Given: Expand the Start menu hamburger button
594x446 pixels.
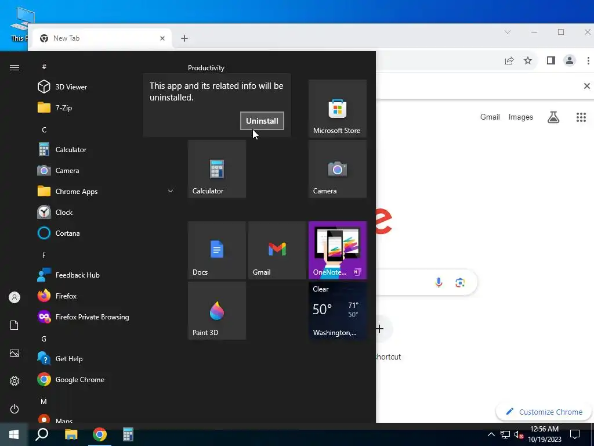Looking at the screenshot, I should [15, 67].
